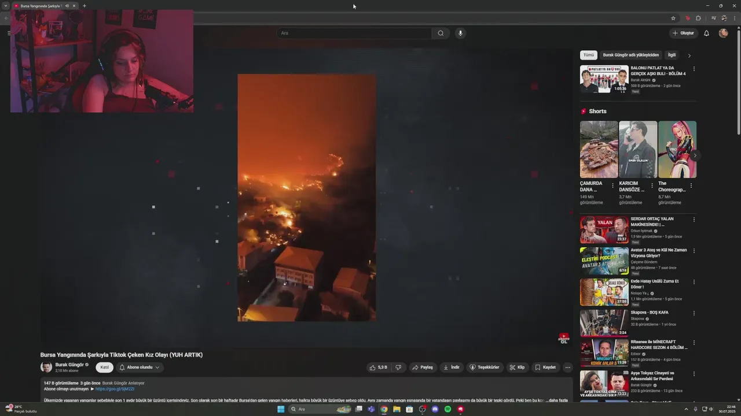
Task: Open options for RRaenee MİNECRAFT video
Action: coord(694,343)
